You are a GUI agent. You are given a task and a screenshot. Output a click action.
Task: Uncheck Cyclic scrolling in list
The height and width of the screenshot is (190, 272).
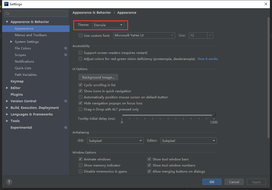point(80,85)
